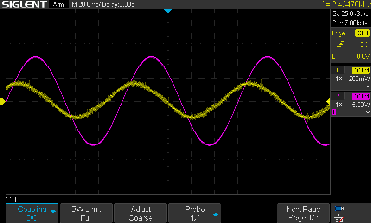Image resolution: width=371 pixels, height=223 pixels.
Task: Click the Arm acquisition status indicator
Action: coord(58,4)
